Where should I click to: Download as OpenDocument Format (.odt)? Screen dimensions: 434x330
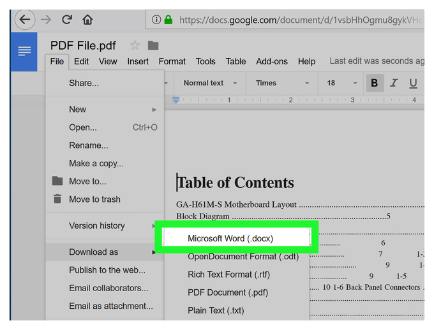point(237,257)
